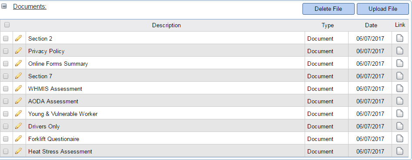412x160 pixels.
Task: Check the select-all checkbox in header
Action: [x=7, y=25]
